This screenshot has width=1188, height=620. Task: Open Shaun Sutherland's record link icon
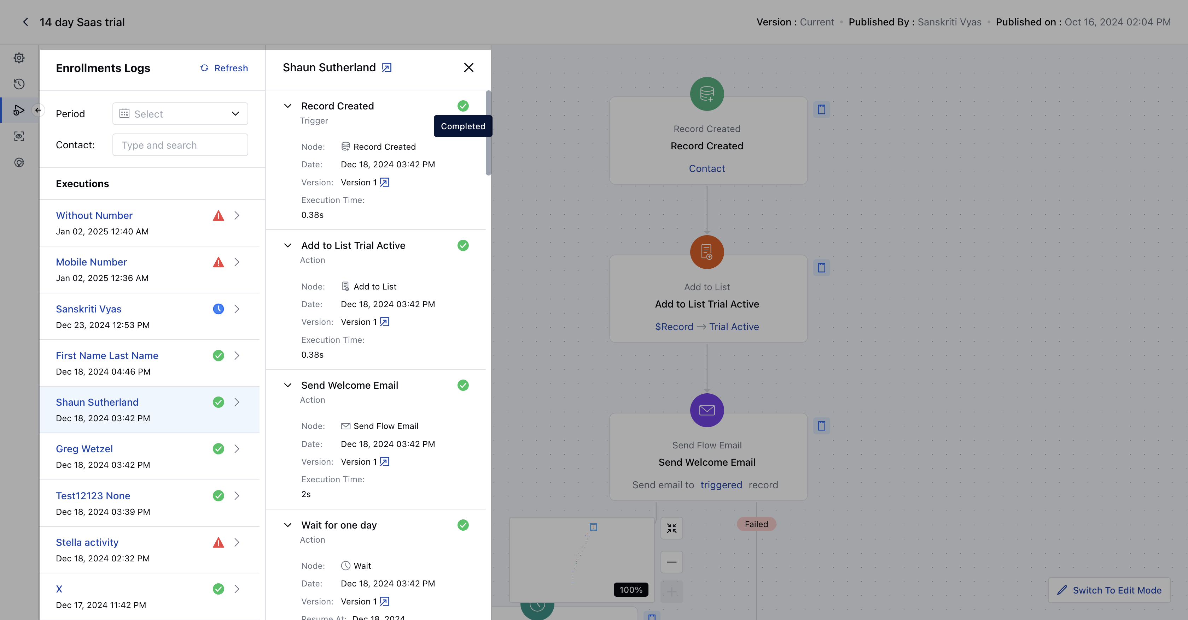tap(386, 68)
